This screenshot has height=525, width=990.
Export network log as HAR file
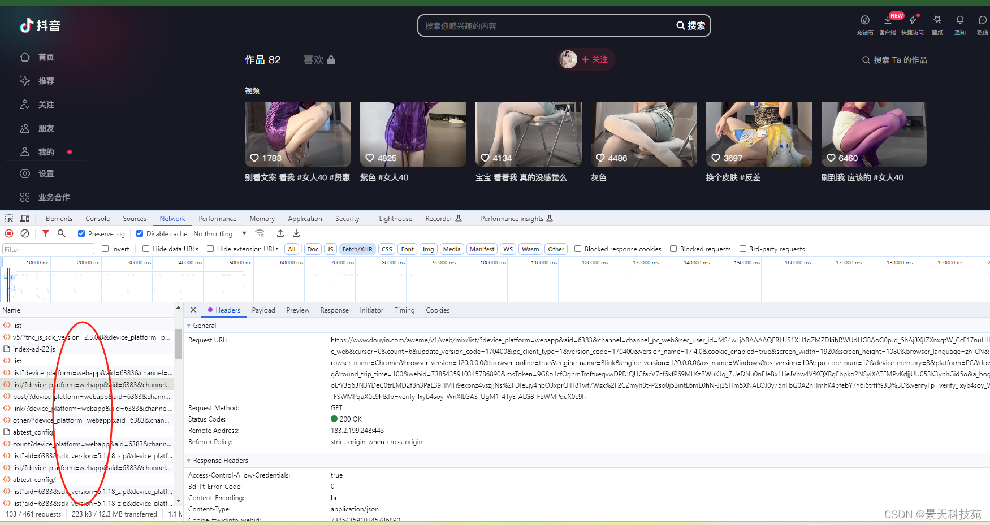[x=296, y=233]
